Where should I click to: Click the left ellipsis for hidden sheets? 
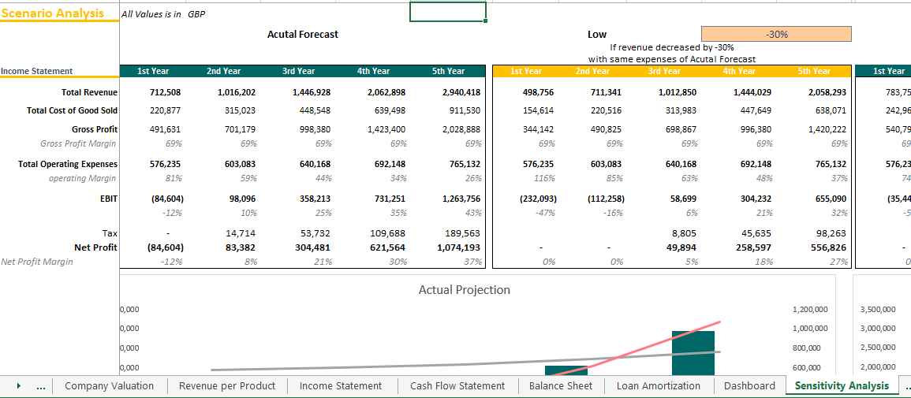pos(41,386)
